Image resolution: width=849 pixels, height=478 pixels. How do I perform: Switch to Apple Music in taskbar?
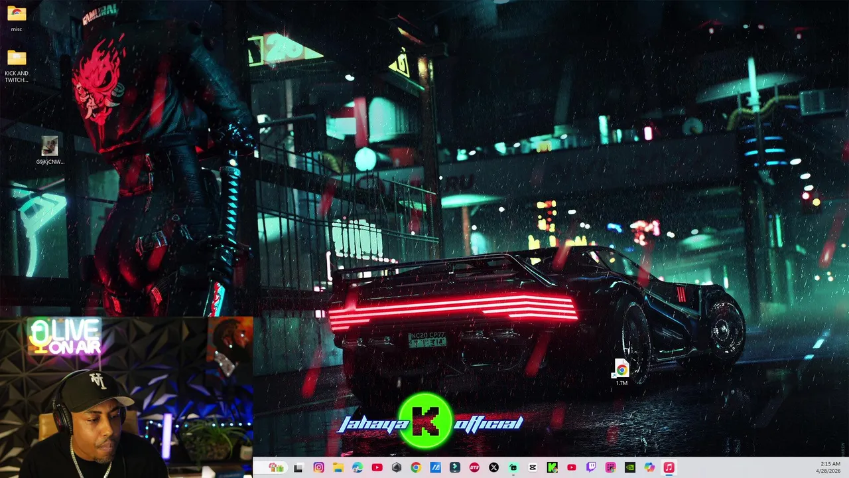click(x=669, y=467)
